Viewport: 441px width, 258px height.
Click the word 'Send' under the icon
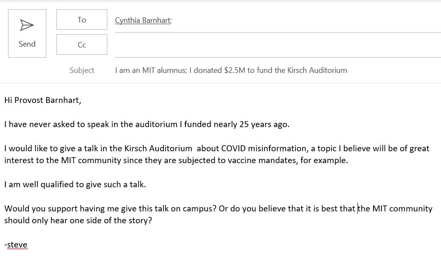point(27,44)
